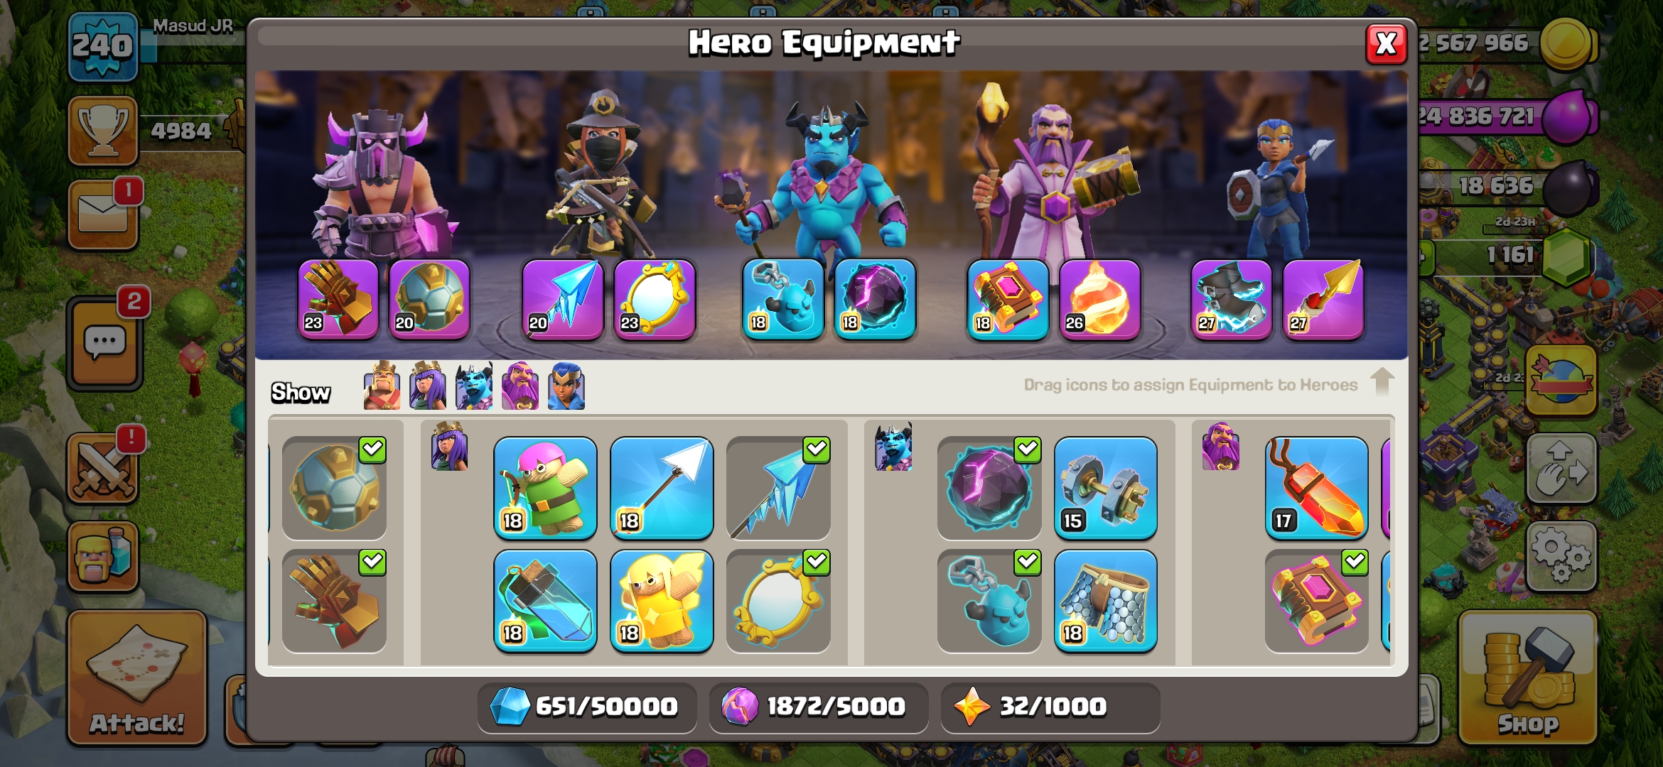Toggle the equipped Dark Orb checkmark
This screenshot has width=1663, height=767.
click(1028, 450)
